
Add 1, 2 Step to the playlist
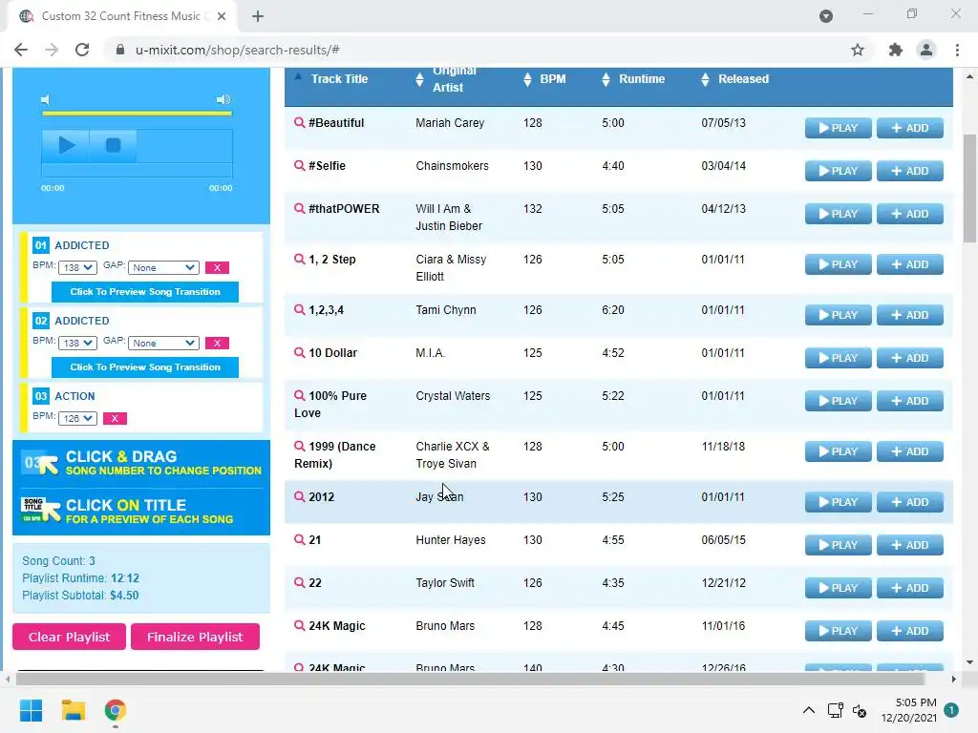tap(910, 264)
